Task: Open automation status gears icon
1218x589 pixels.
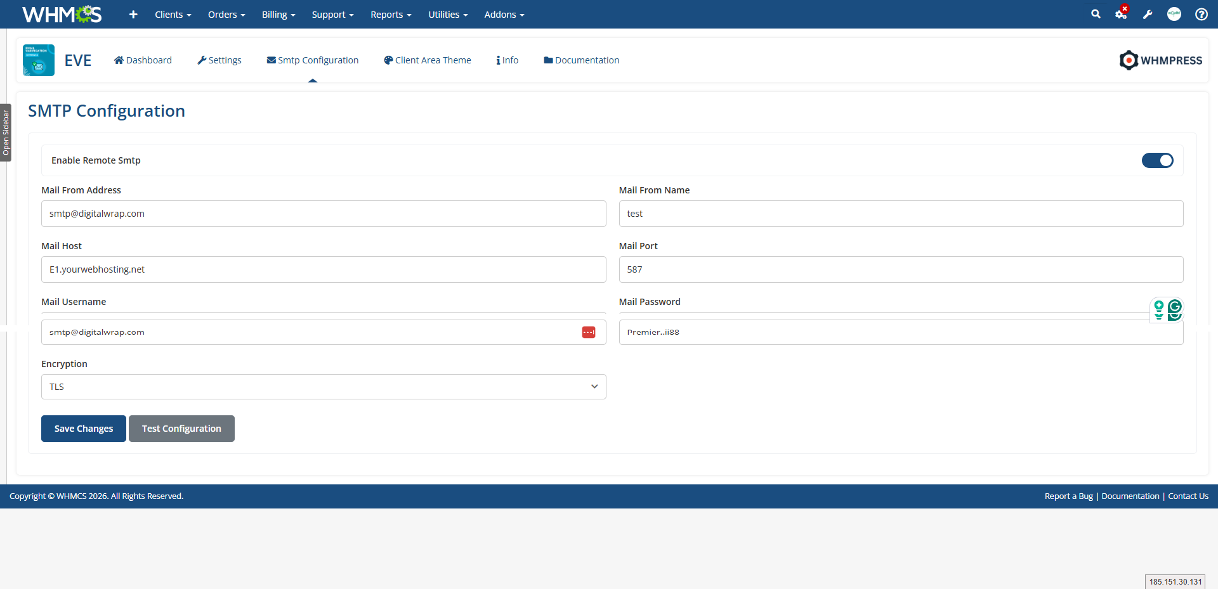Action: [1122, 13]
